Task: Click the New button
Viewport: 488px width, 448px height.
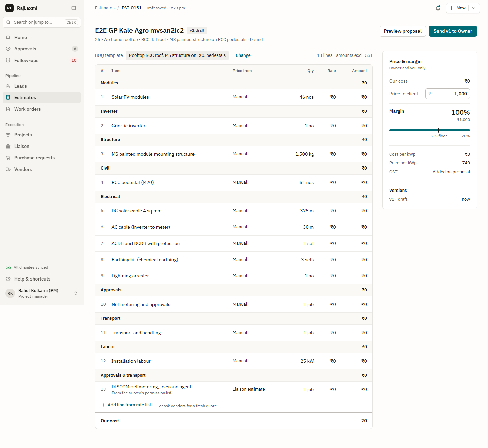Action: pyautogui.click(x=457, y=8)
